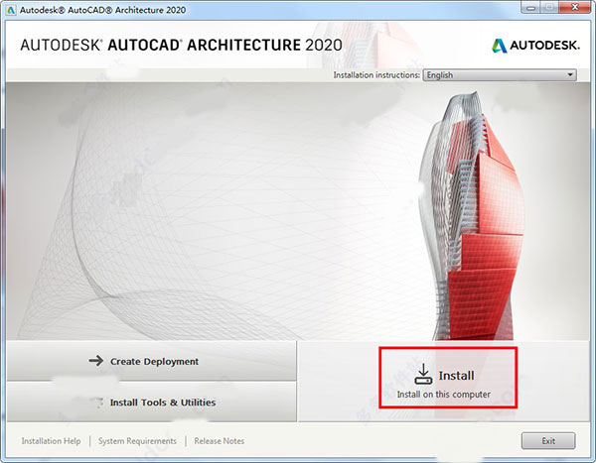Click the download icon next to Install
This screenshot has width=596, height=463.
click(423, 374)
